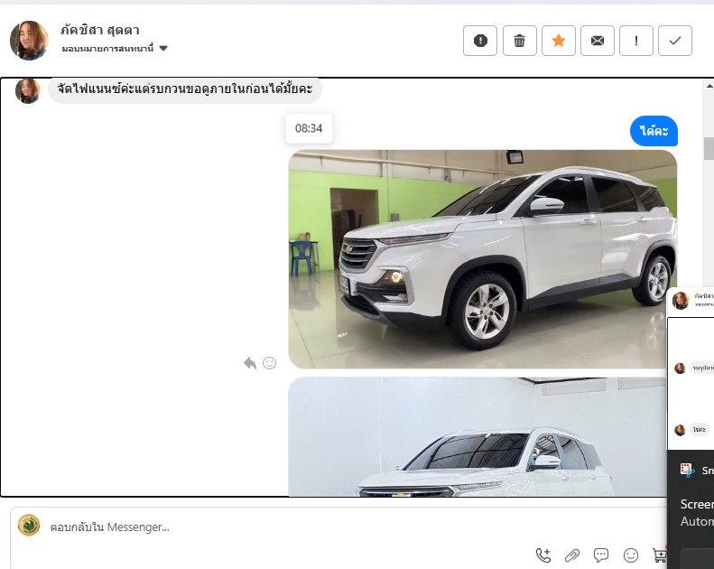Mark conversation unread with envelope icon

[x=598, y=41]
